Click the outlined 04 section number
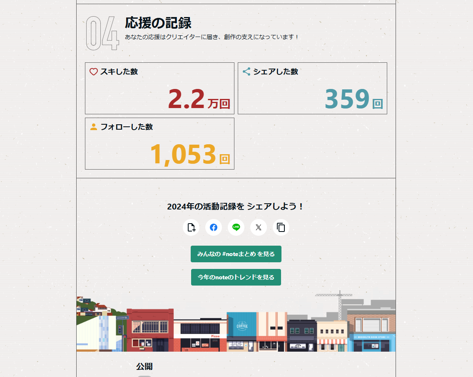This screenshot has height=377, width=473. (102, 34)
